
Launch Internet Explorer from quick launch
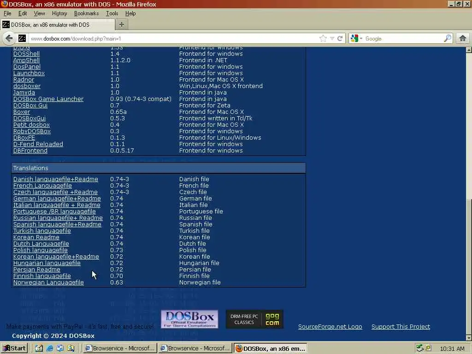(x=50, y=348)
